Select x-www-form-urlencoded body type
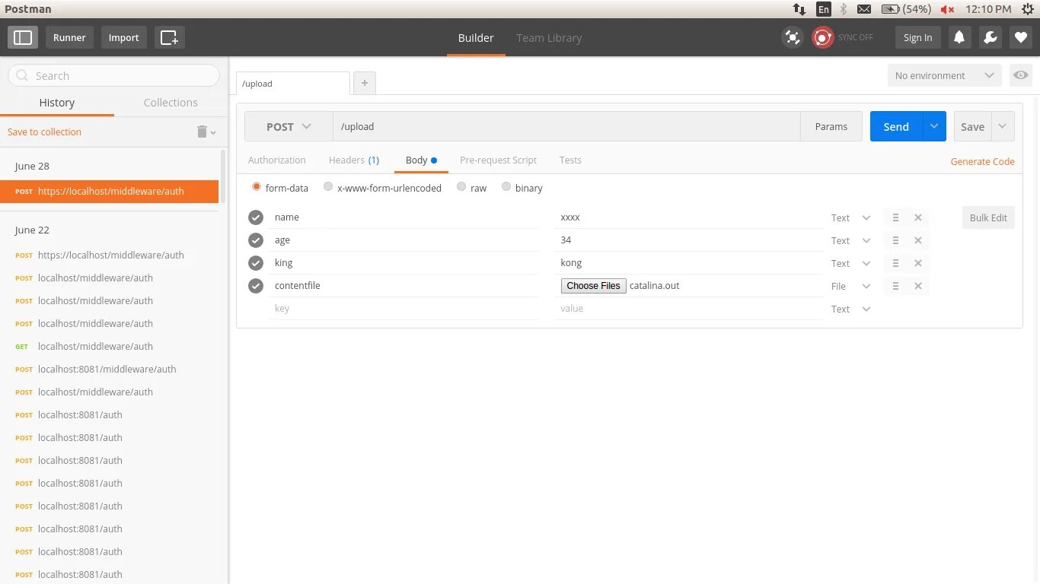 [328, 187]
